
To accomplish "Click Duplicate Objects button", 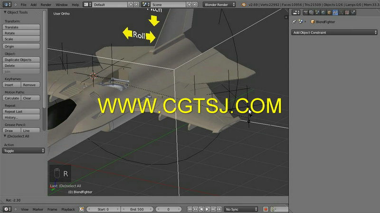I will (21, 60).
